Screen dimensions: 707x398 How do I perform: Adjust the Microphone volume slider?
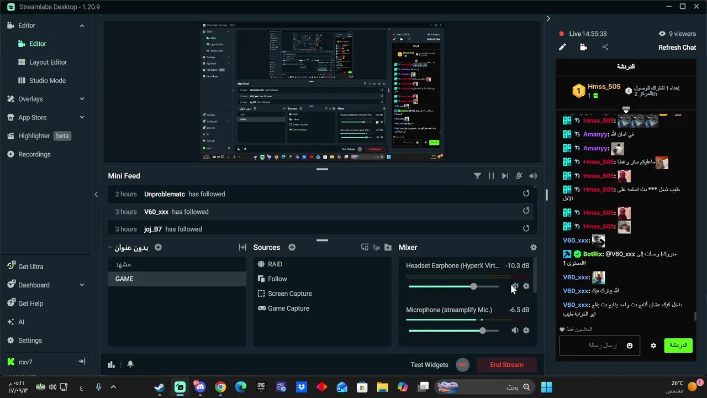click(482, 331)
